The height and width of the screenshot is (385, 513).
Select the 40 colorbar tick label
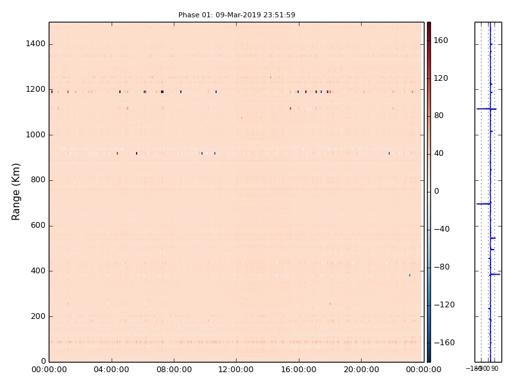pyautogui.click(x=439, y=153)
